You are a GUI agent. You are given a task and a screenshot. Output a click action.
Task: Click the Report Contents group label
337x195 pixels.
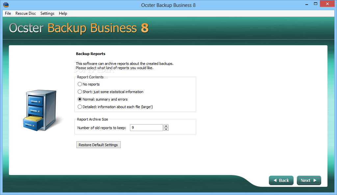coord(90,77)
